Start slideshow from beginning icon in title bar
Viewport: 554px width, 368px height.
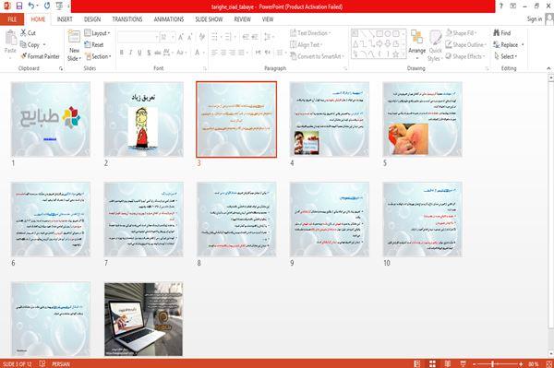point(59,6)
